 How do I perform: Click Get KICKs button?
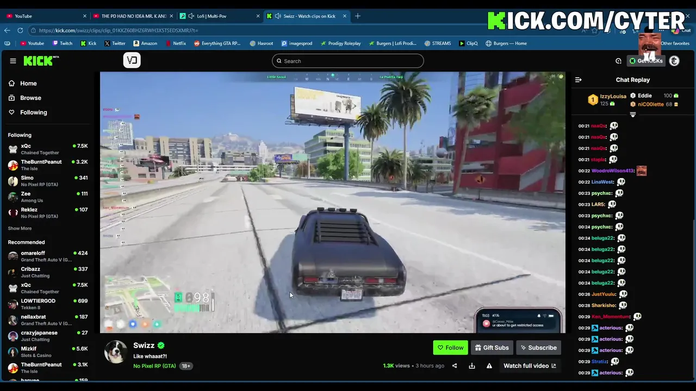[x=646, y=61]
